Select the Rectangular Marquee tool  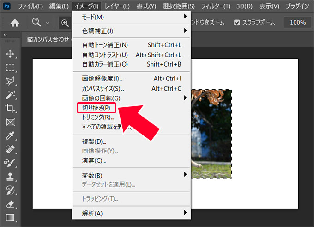point(10,68)
